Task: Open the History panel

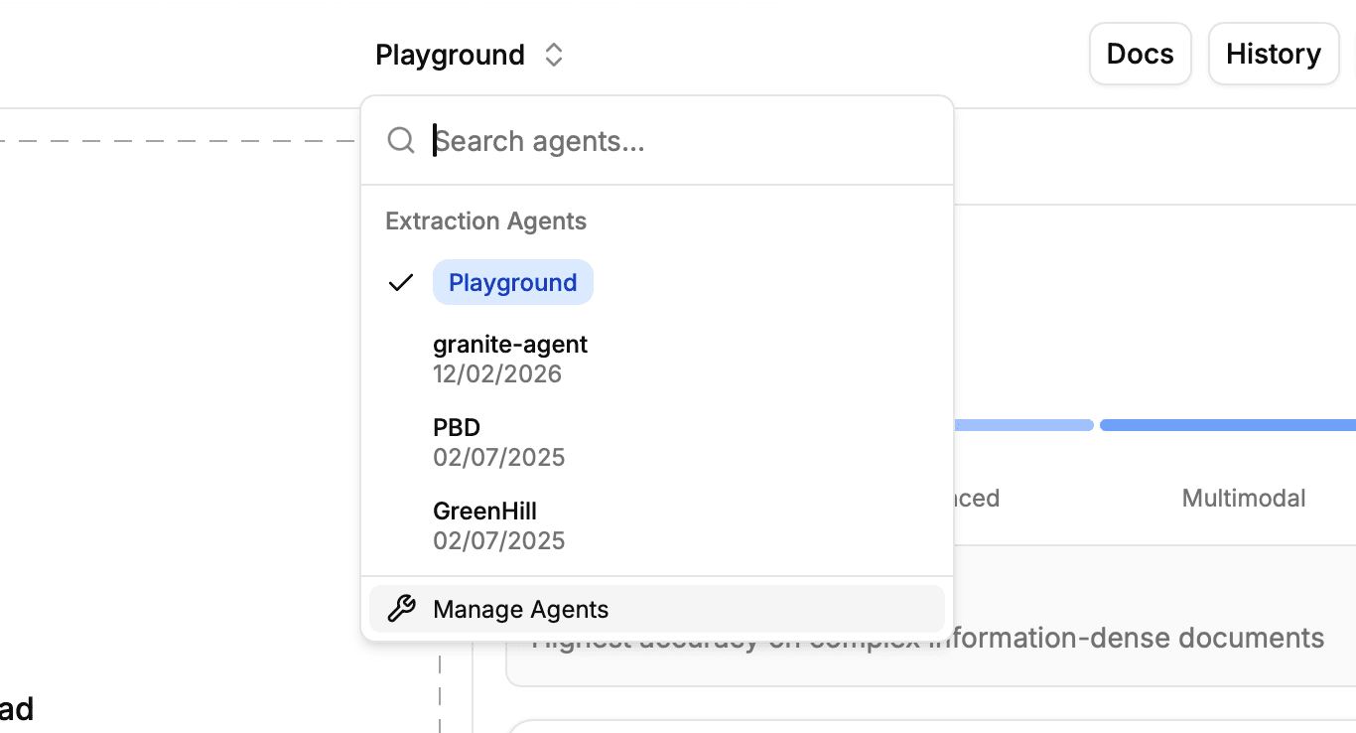Action: (x=1273, y=54)
